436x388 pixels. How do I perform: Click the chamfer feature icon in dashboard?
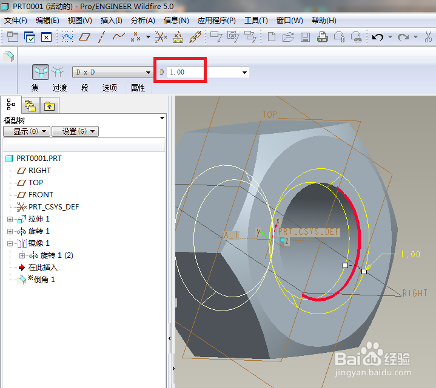(x=8, y=56)
